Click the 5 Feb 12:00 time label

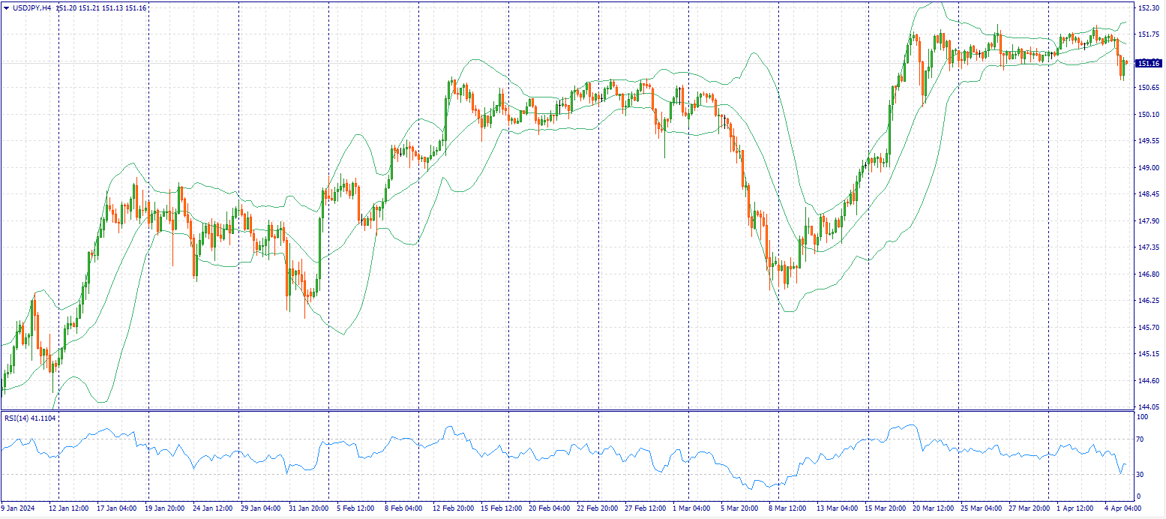click(x=356, y=508)
